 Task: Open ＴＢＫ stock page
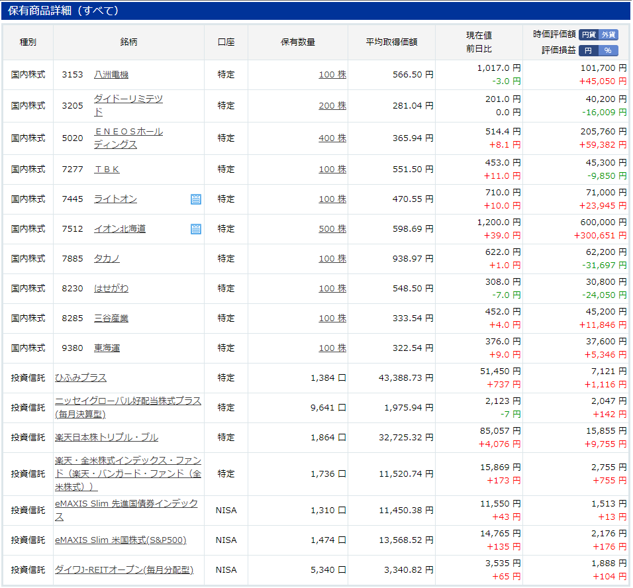pyautogui.click(x=107, y=170)
